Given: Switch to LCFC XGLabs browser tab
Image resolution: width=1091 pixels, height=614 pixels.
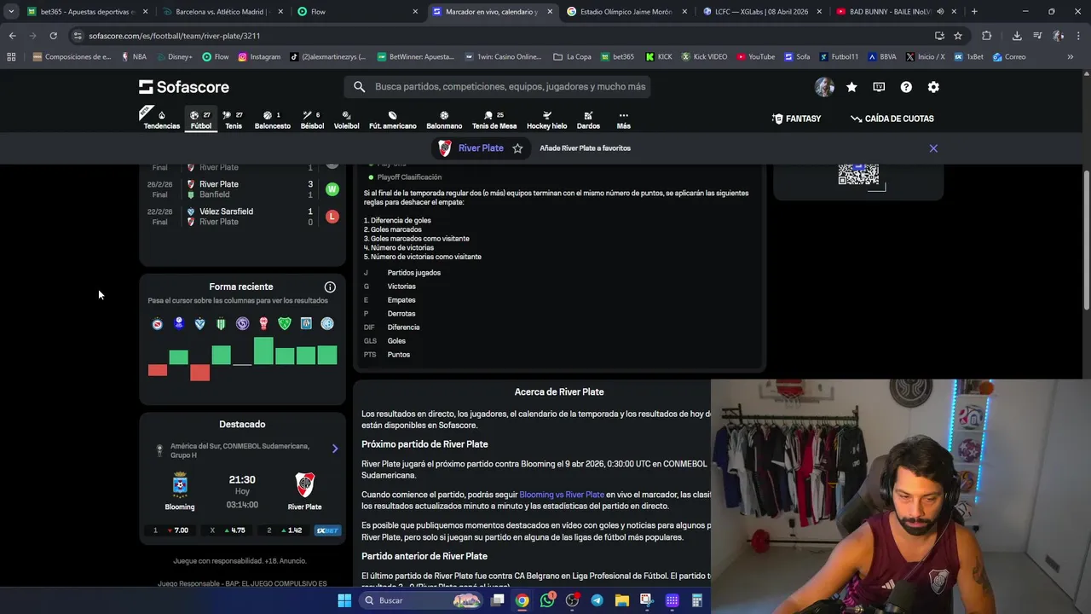Looking at the screenshot, I should tap(761, 12).
